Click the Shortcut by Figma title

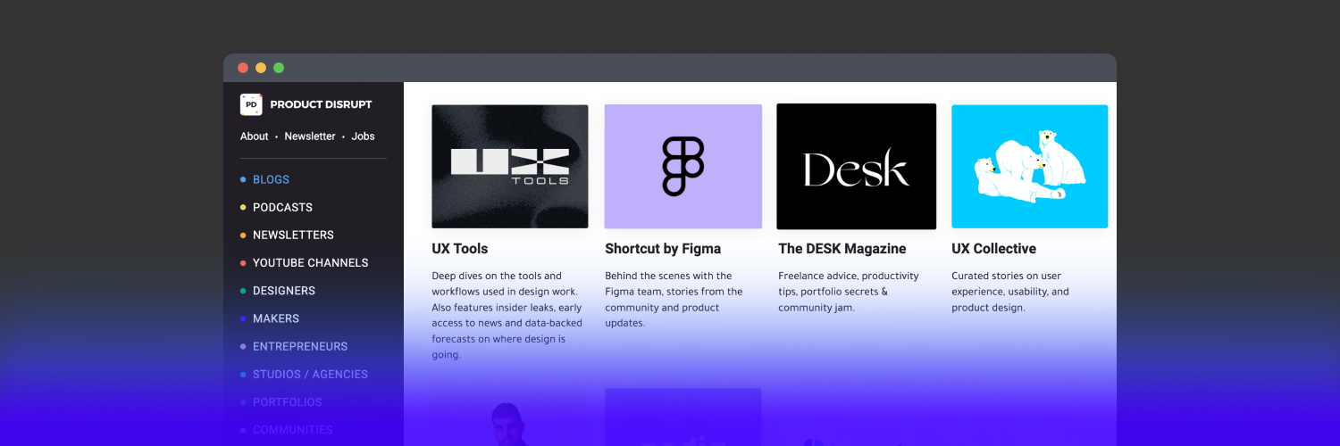(x=663, y=249)
